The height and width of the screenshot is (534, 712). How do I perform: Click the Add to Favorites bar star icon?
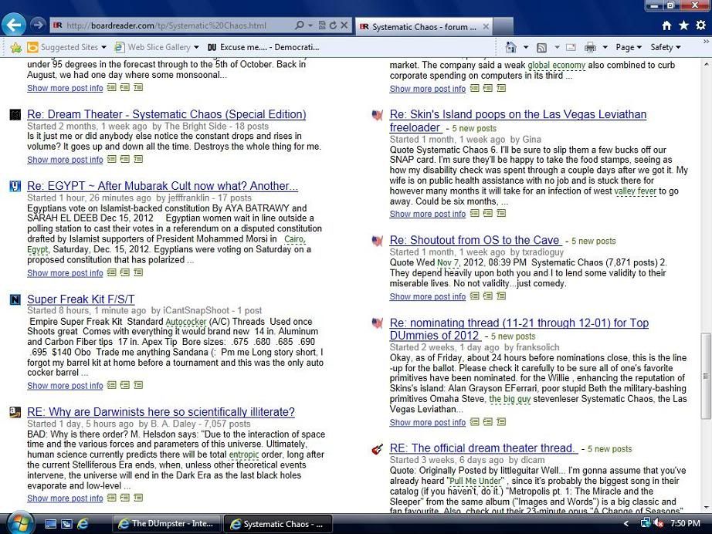click(x=16, y=47)
